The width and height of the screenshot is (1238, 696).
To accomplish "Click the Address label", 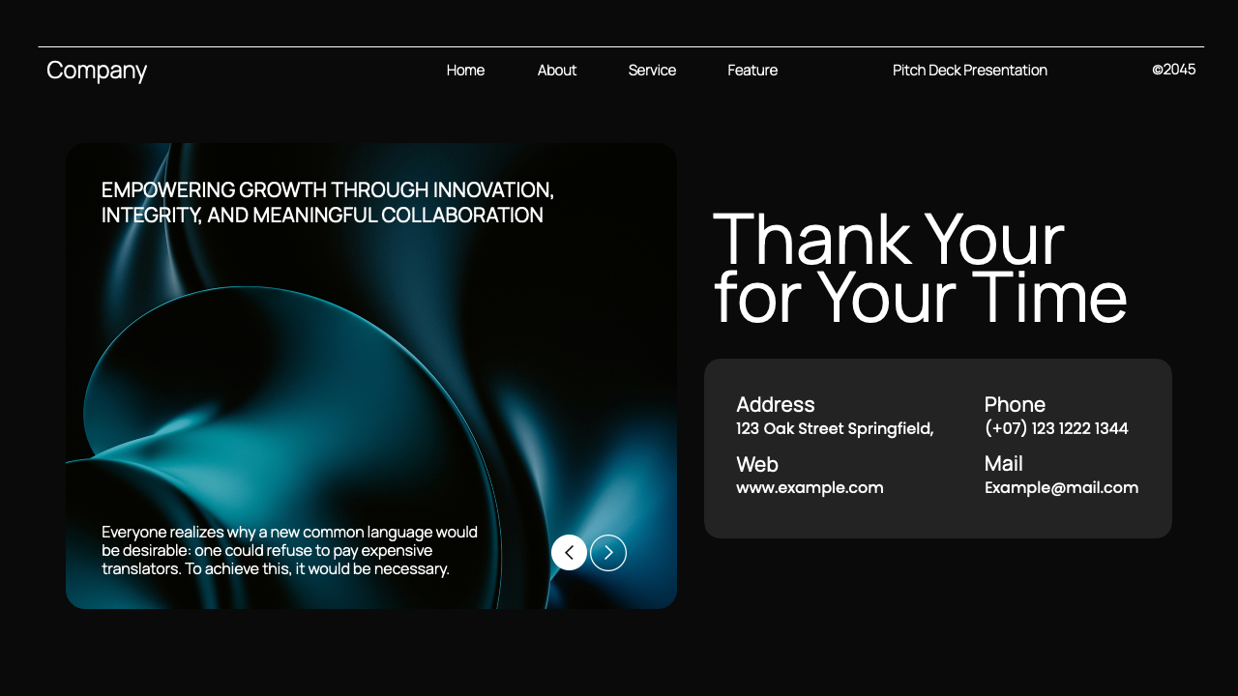I will click(x=776, y=404).
